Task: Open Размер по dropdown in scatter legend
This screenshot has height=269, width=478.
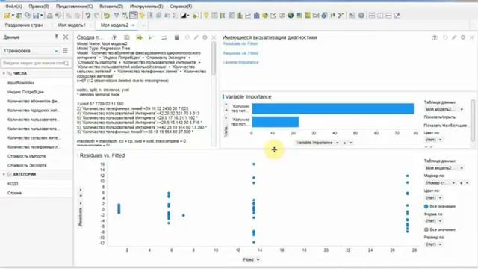Action: click(433, 244)
